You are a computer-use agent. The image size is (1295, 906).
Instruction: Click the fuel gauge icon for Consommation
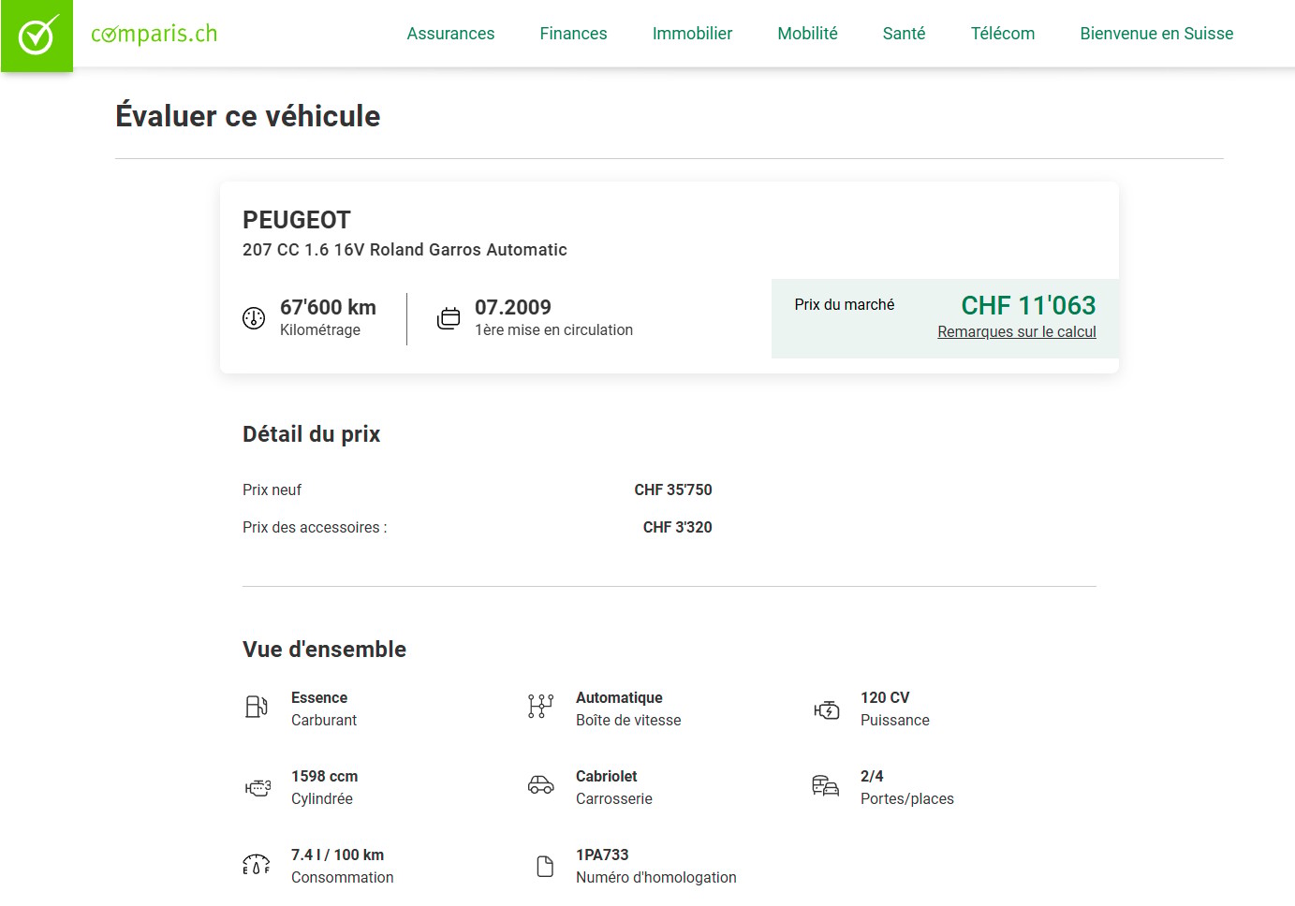point(257,864)
